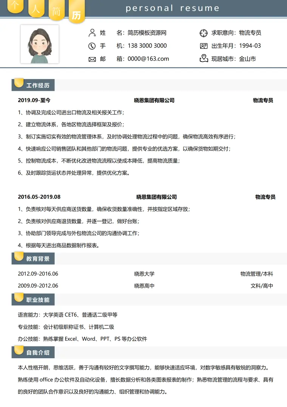This screenshot has height=407, width=287.
Task: Click the map pin icon beside 现居城市
Action: click(204, 58)
